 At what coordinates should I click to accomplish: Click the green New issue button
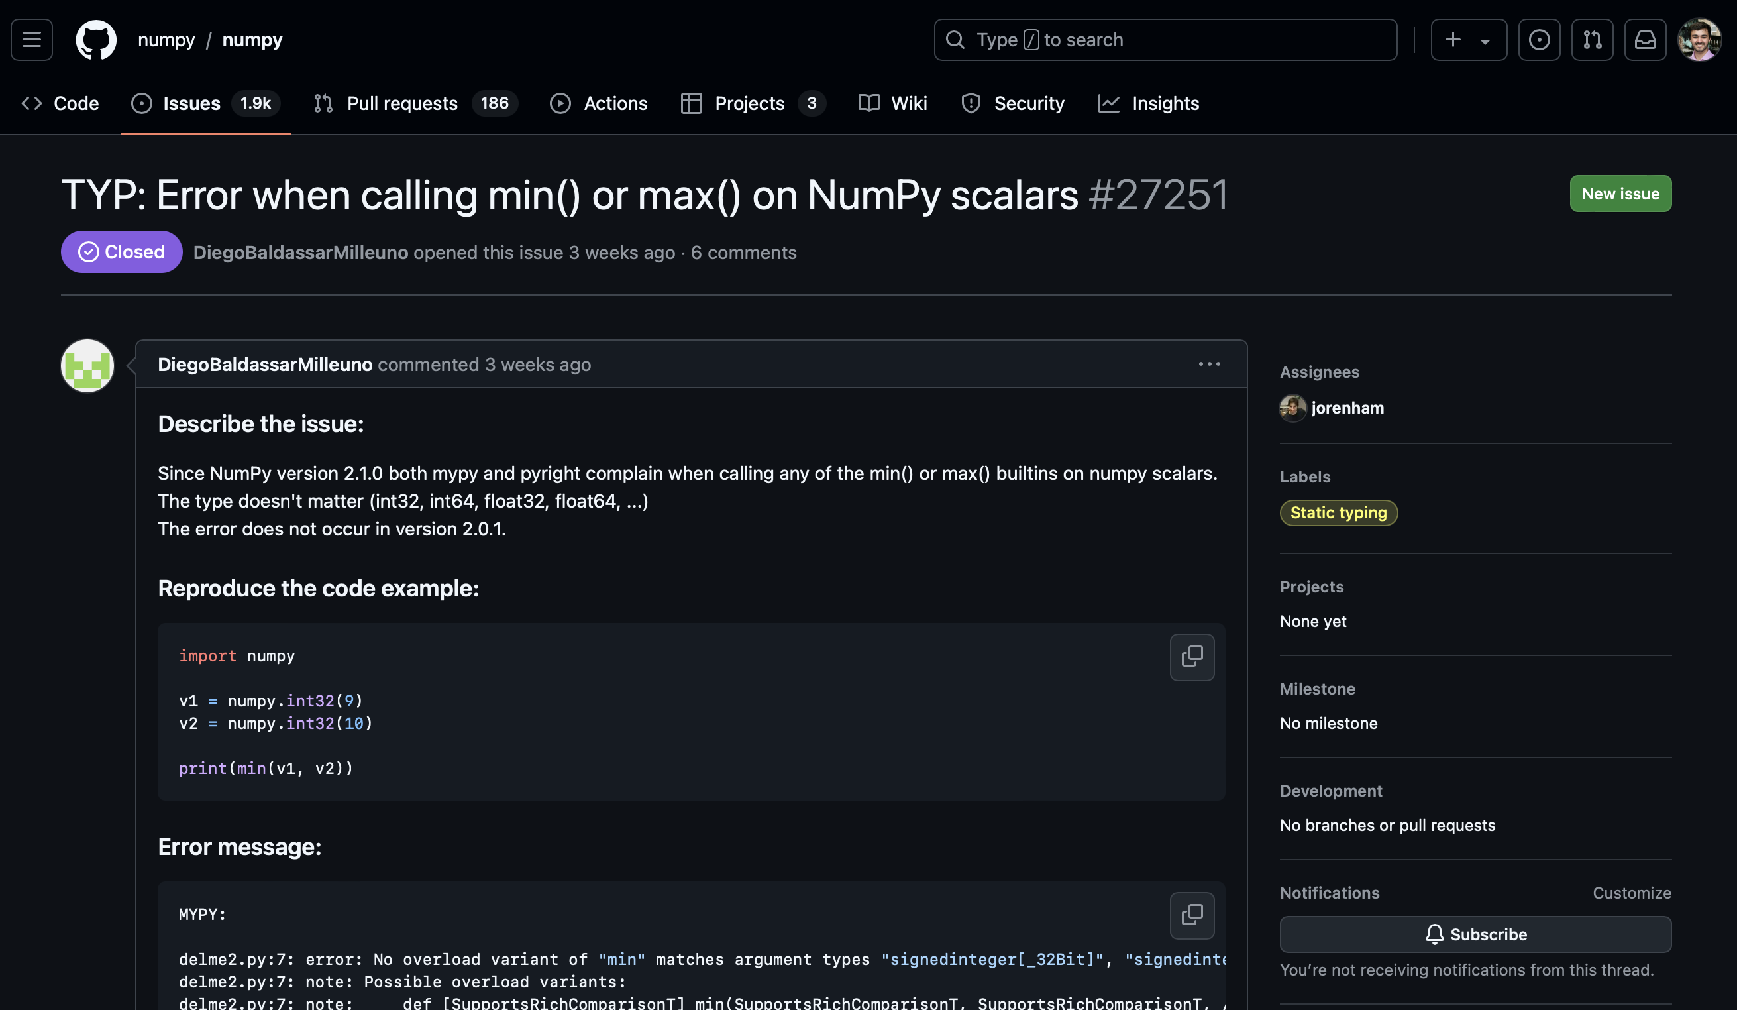(x=1620, y=194)
